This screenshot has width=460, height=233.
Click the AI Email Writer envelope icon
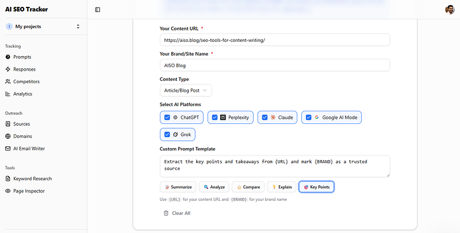pyautogui.click(x=8, y=149)
